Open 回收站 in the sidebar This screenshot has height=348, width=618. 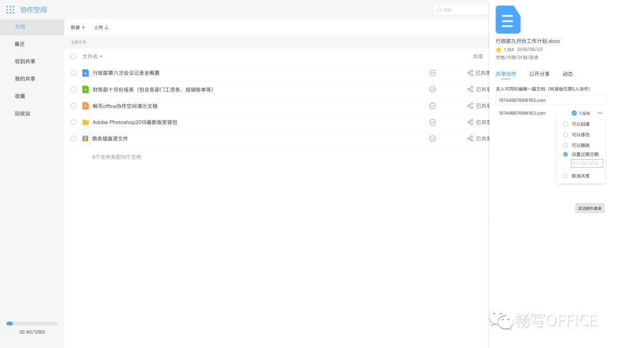pos(22,113)
